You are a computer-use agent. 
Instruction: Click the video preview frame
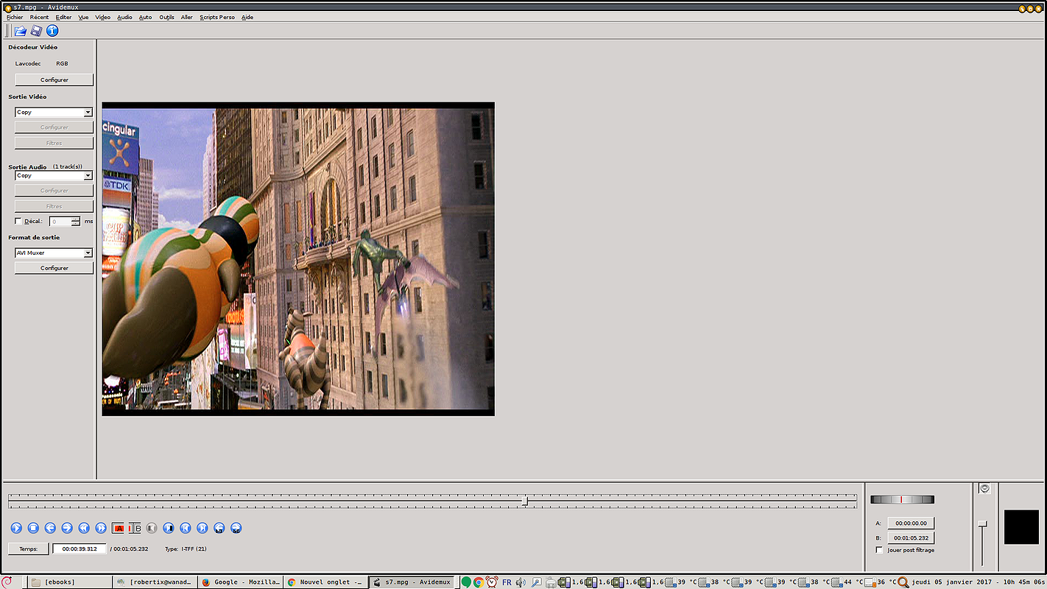298,259
